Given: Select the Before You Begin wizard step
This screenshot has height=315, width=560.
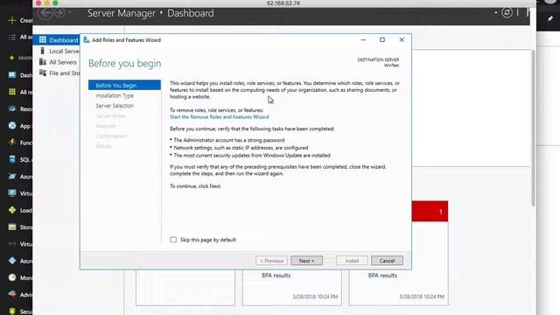Looking at the screenshot, I should click(124, 86).
